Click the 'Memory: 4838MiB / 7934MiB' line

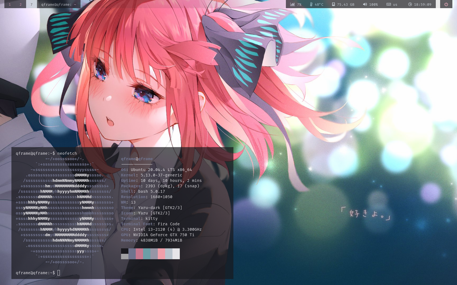[152, 240]
